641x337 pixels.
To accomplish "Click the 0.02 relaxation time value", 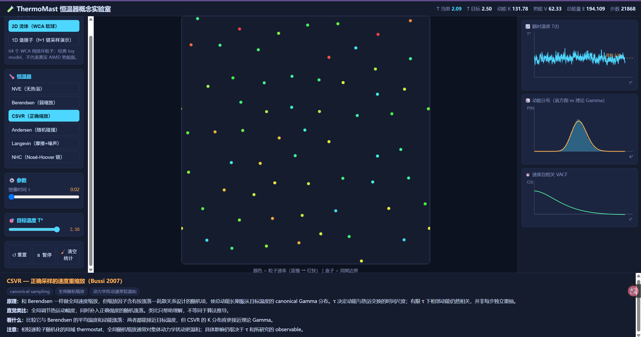I will point(75,189).
